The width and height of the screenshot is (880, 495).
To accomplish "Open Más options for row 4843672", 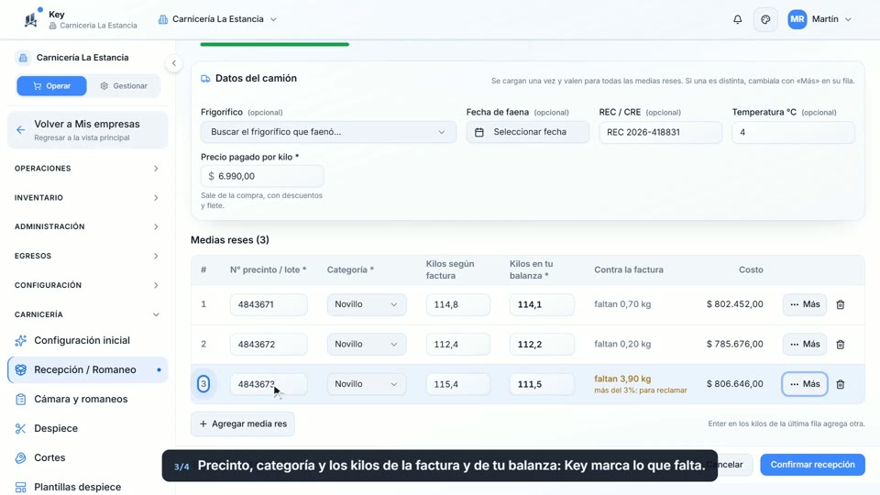I will [x=804, y=344].
